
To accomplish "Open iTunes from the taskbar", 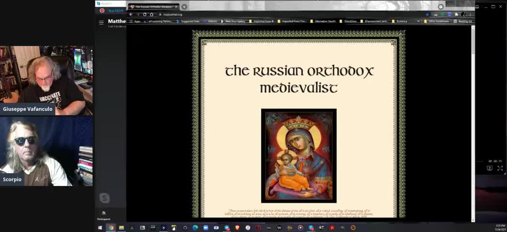I will (x=248, y=228).
